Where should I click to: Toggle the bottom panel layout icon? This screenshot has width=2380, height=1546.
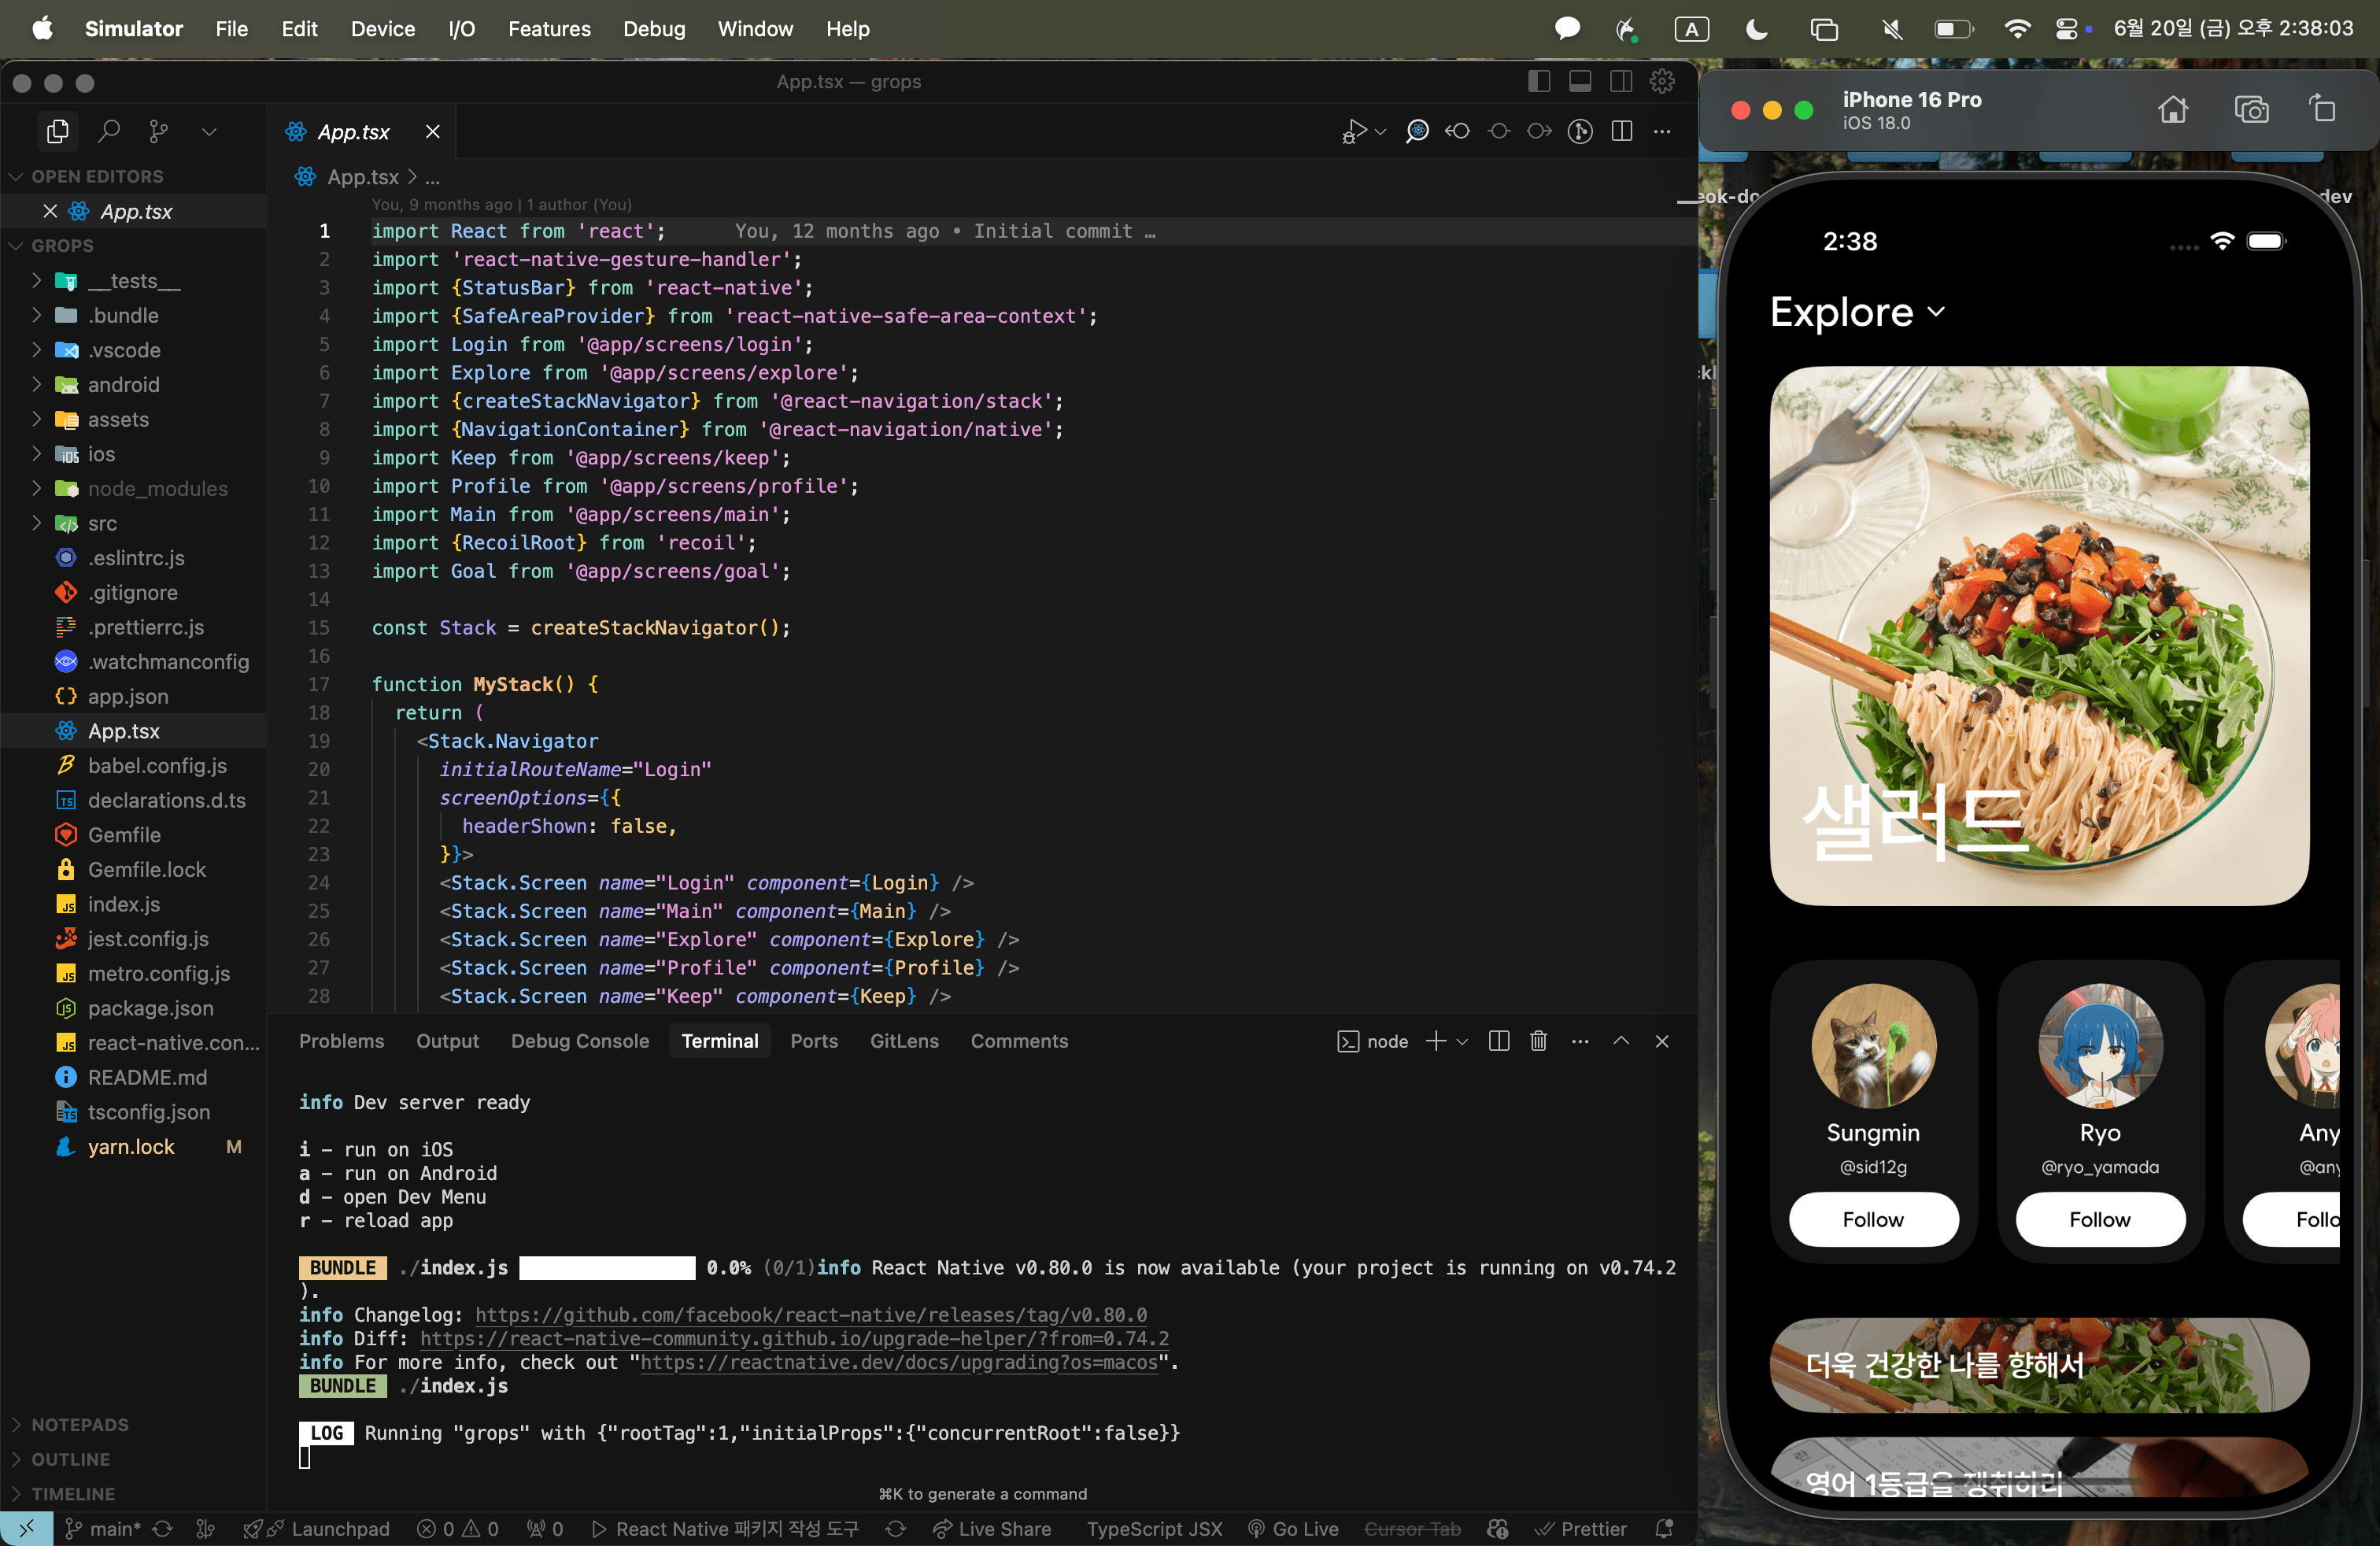point(1580,82)
